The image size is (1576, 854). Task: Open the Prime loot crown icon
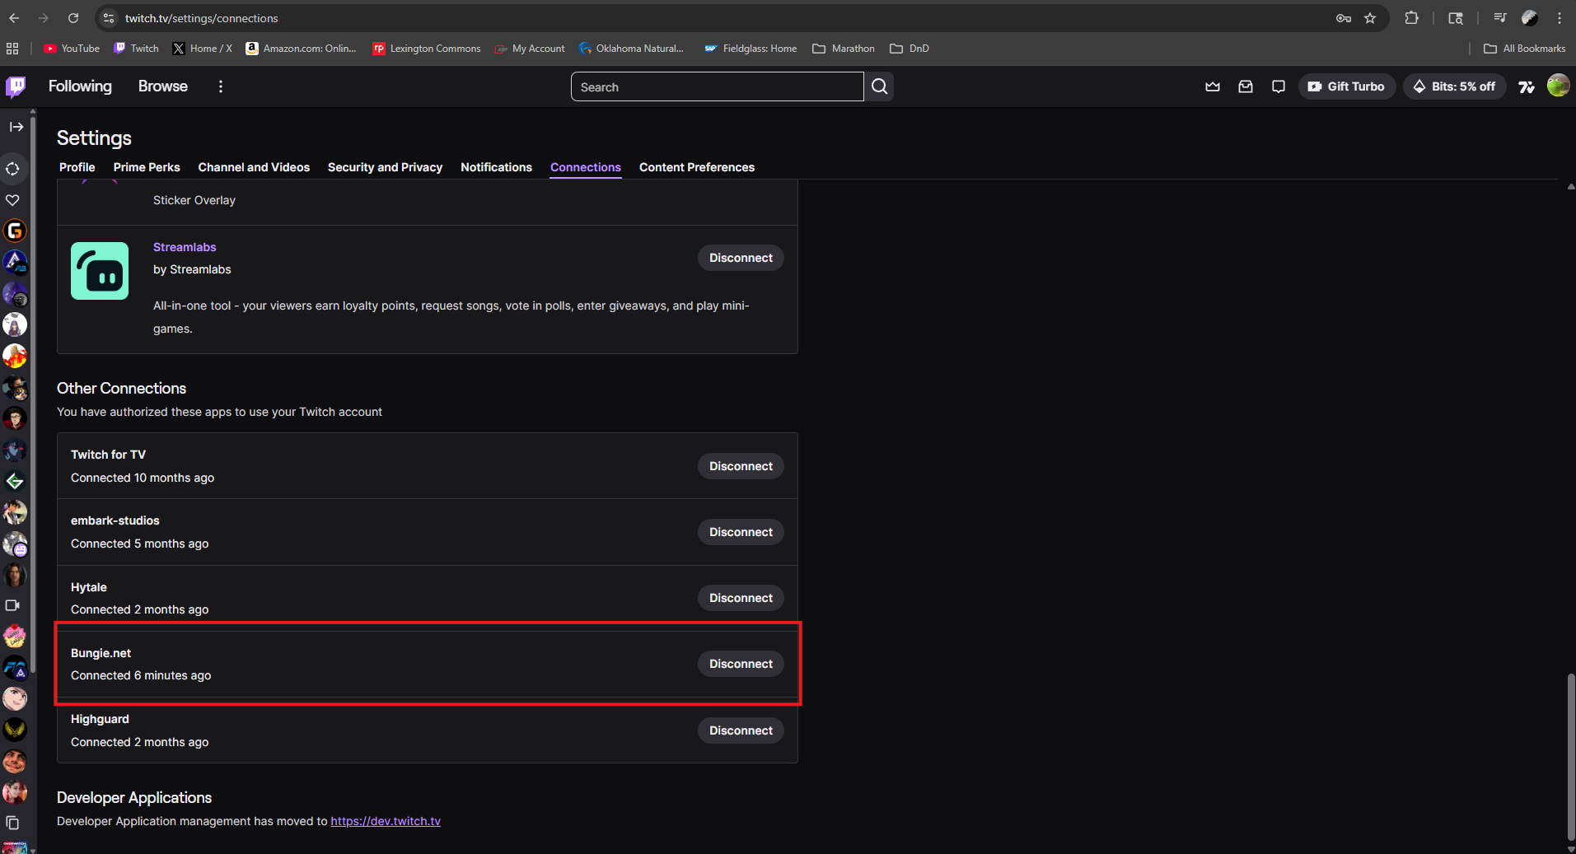click(1212, 86)
